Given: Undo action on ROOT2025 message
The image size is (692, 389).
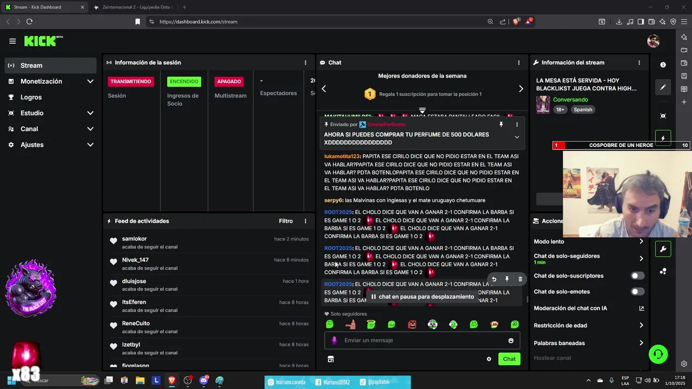Looking at the screenshot, I should pyautogui.click(x=494, y=279).
